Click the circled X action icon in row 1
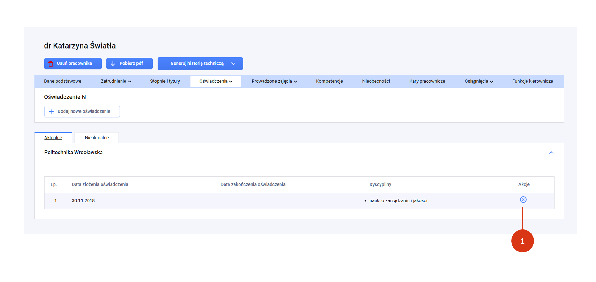596x282 pixels. 523,200
